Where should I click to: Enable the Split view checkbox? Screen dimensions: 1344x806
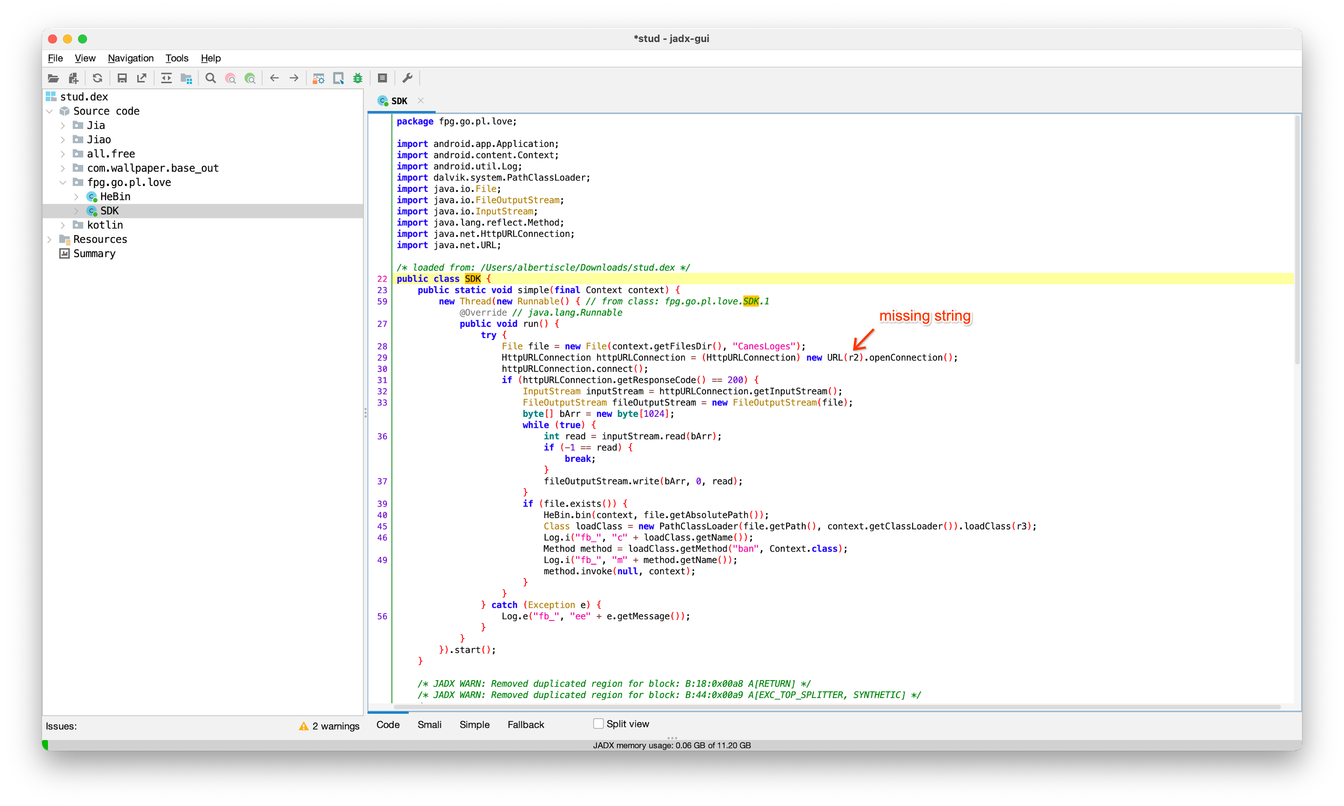pos(598,723)
